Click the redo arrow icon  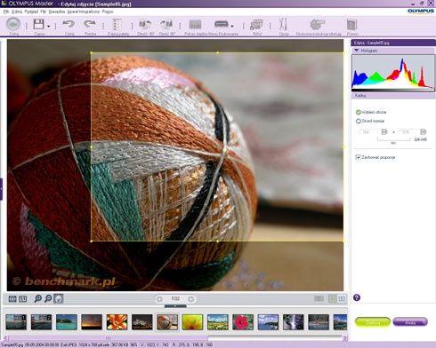pyautogui.click(x=90, y=24)
